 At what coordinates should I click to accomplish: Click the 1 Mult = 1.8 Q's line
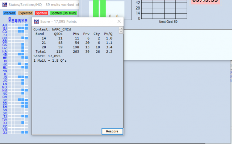coord(50,60)
